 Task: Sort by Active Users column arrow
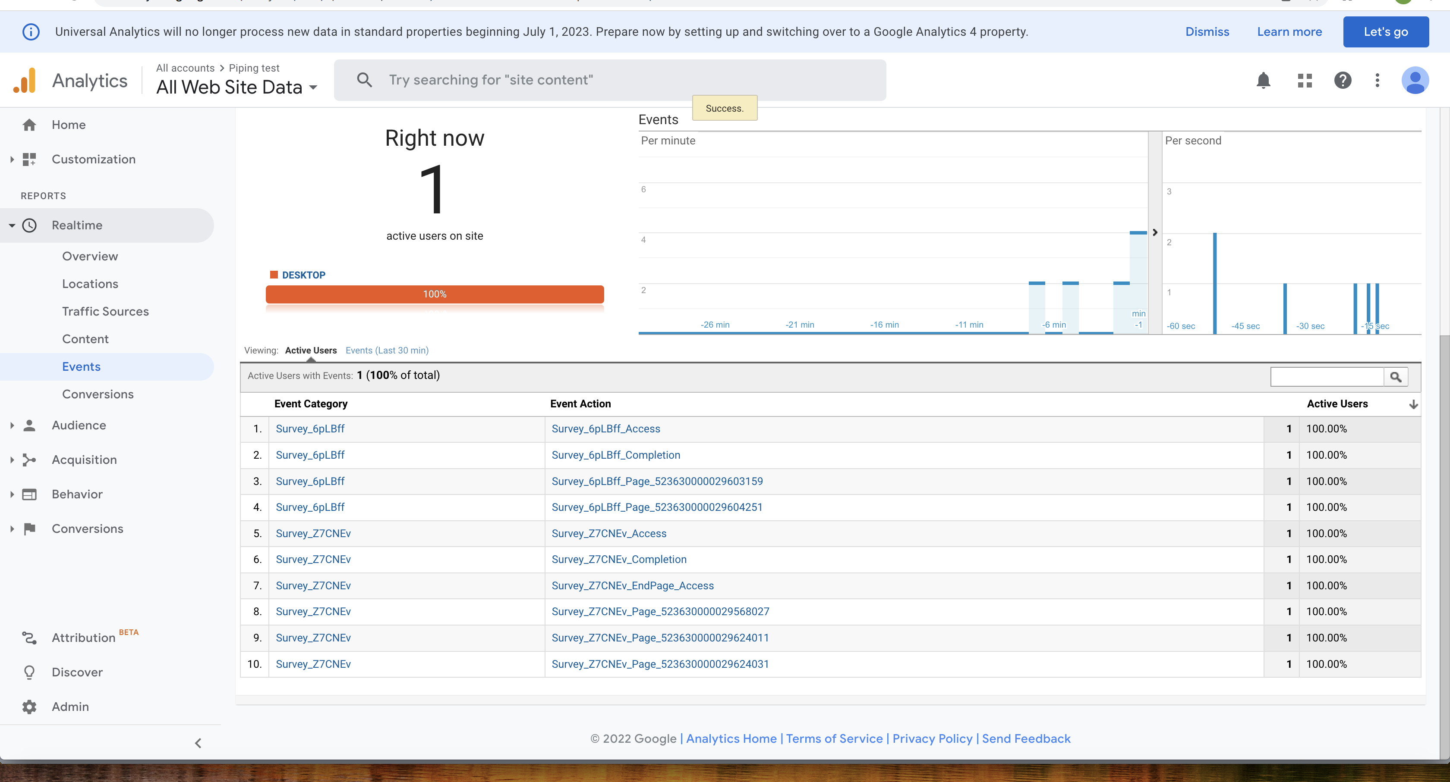[1413, 404]
